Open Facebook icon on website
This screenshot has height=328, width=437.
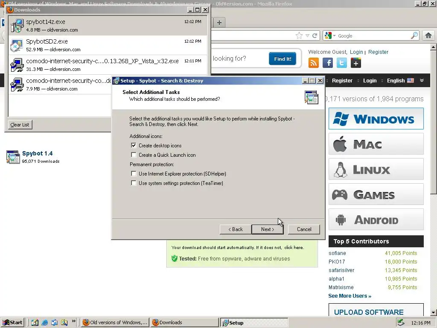click(328, 63)
